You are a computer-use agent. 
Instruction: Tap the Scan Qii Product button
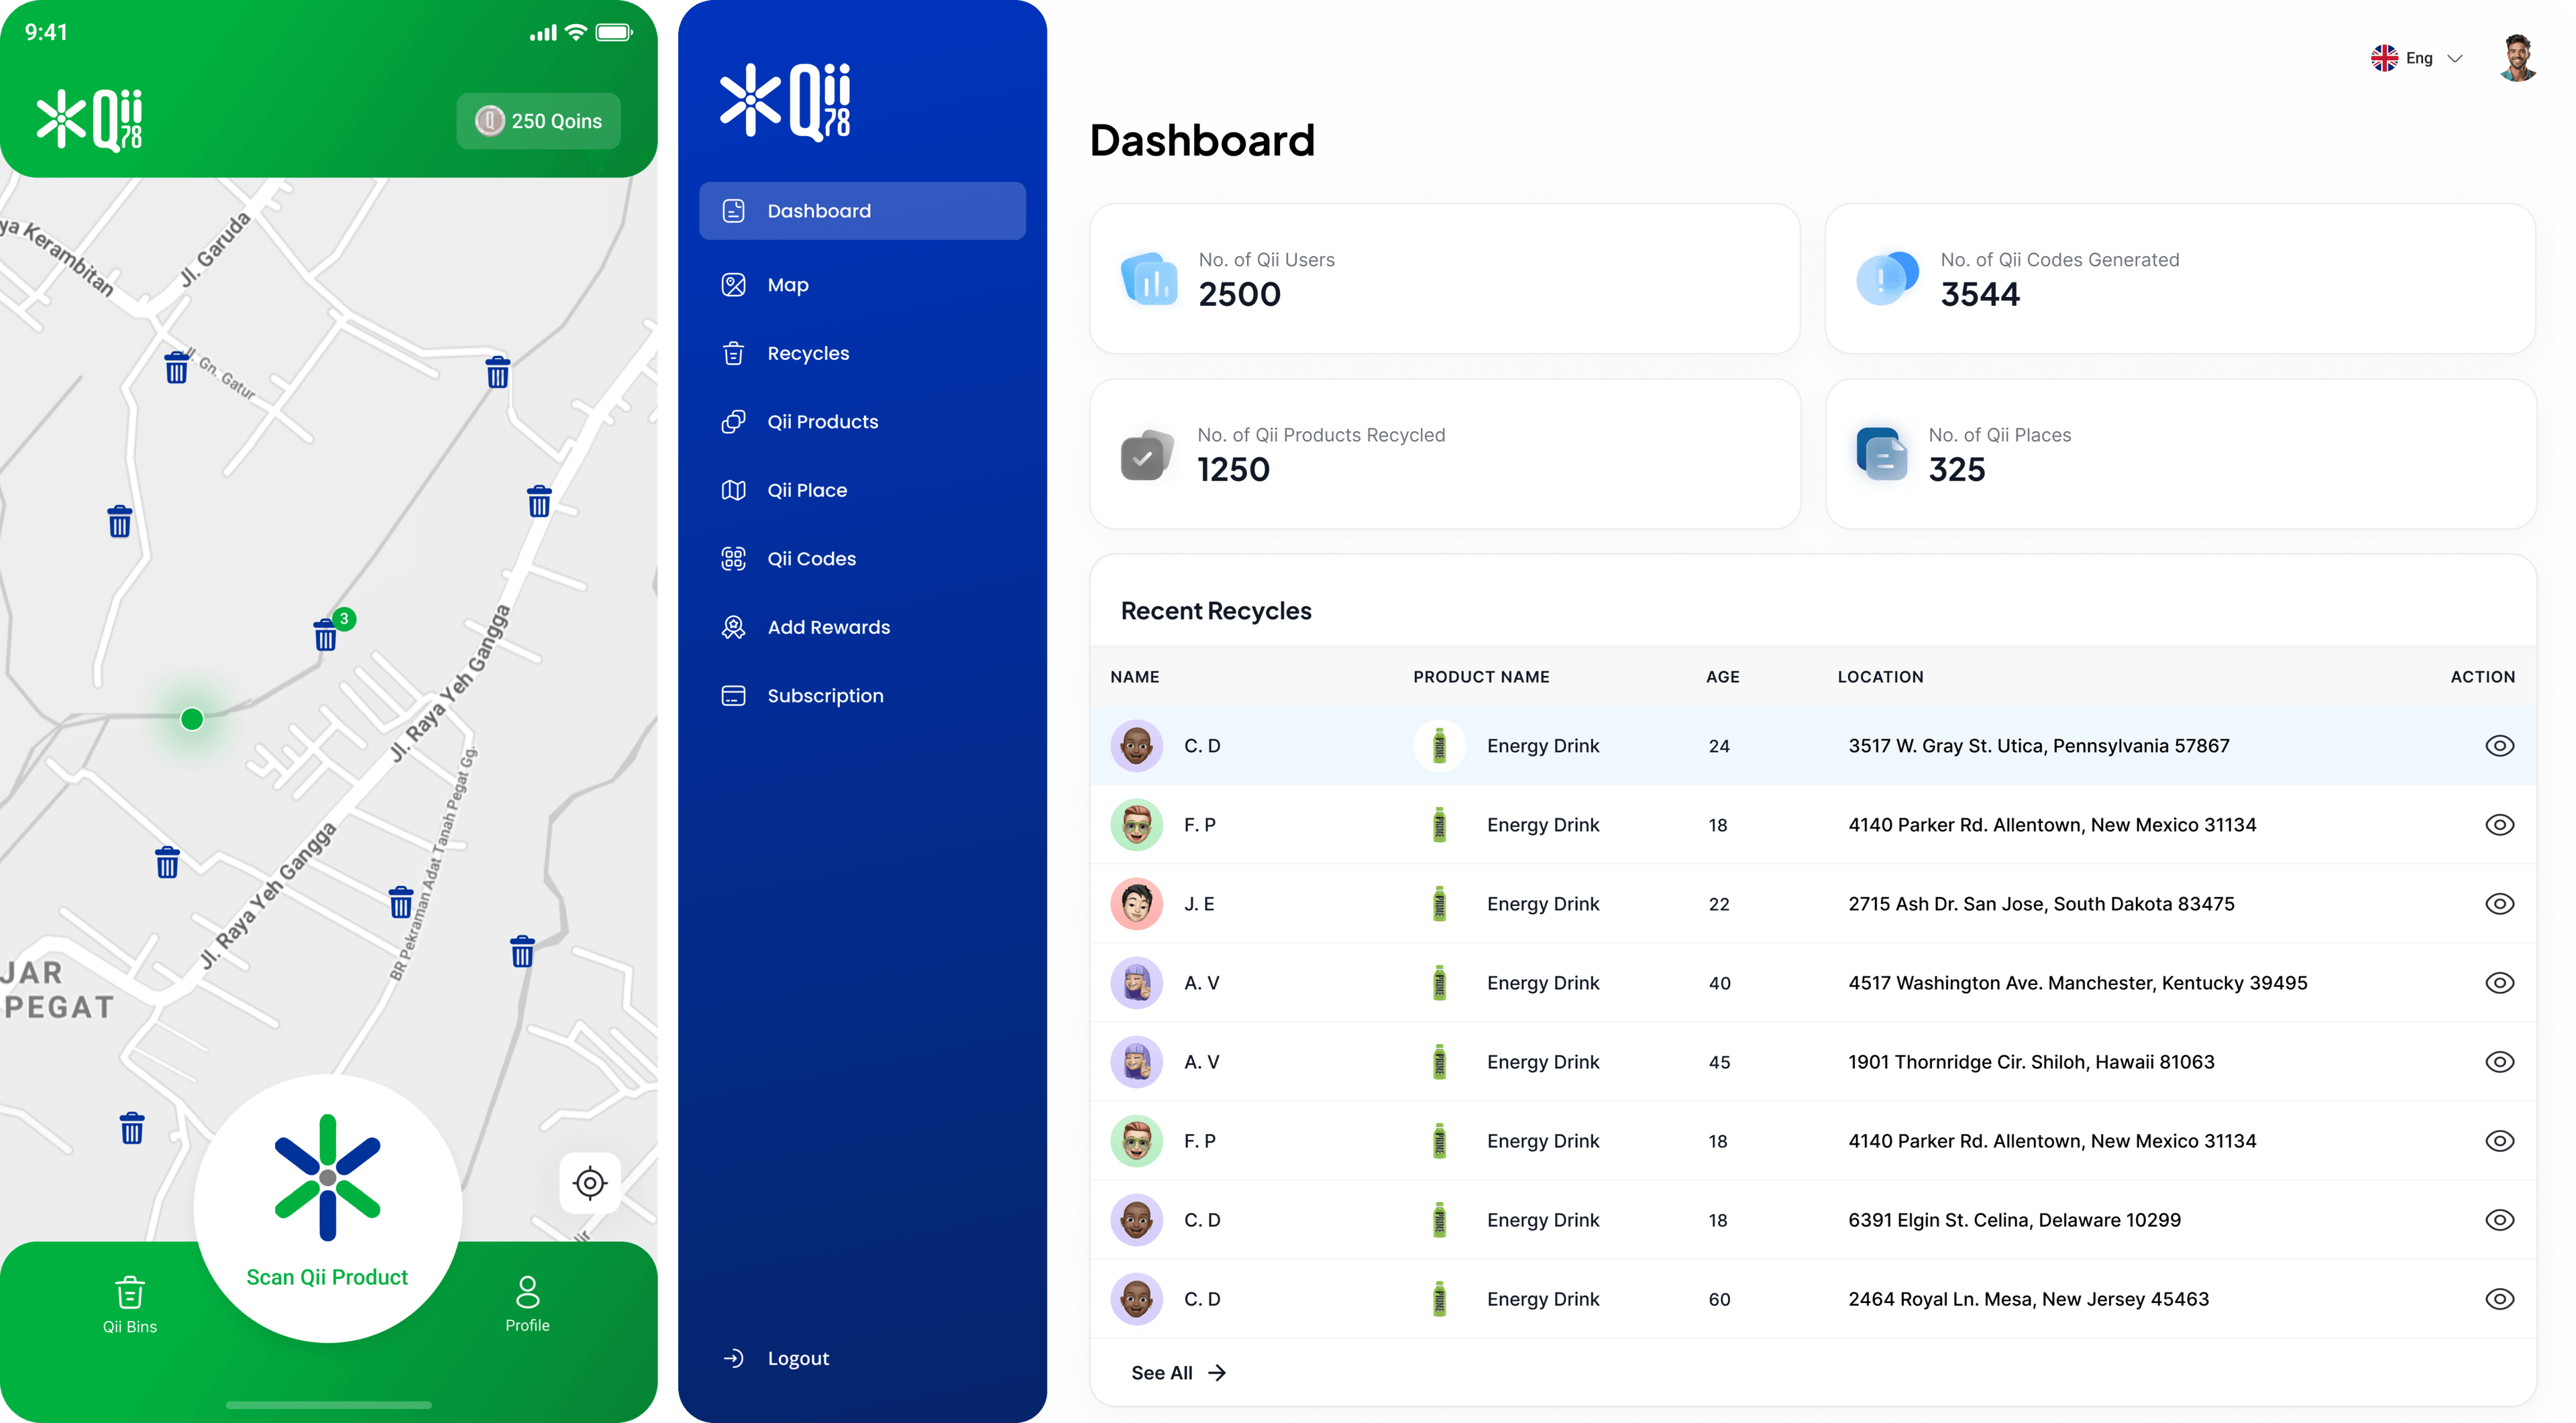pos(327,1208)
